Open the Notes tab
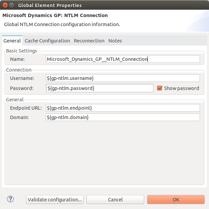Screen dimensions: 209x209 [x=115, y=41]
